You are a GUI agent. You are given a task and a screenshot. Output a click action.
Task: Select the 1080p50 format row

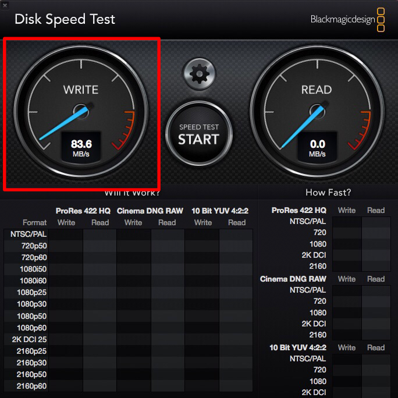coord(128,317)
